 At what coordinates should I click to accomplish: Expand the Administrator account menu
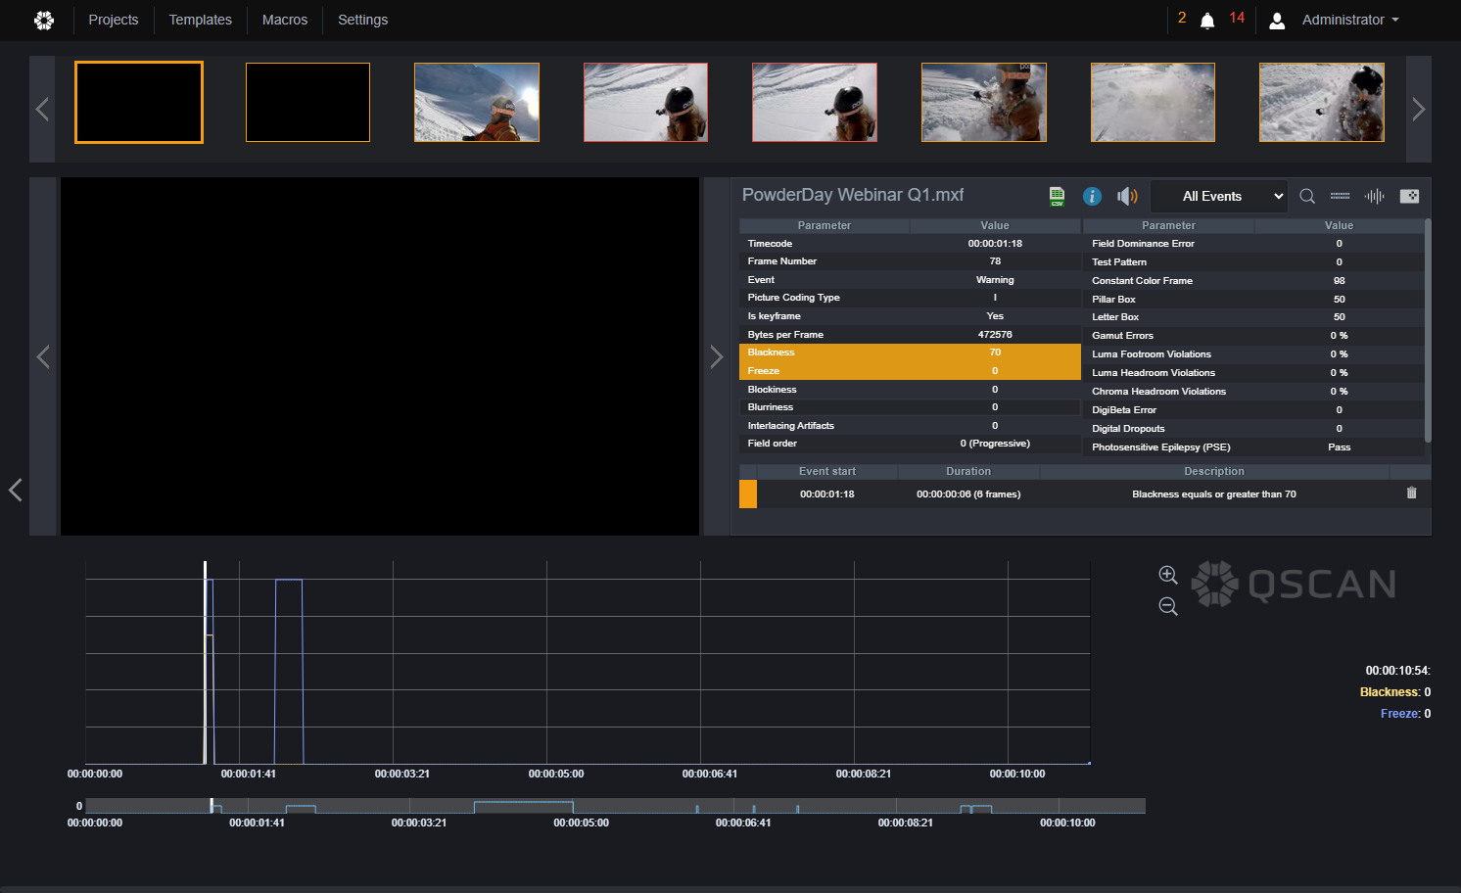point(1350,20)
